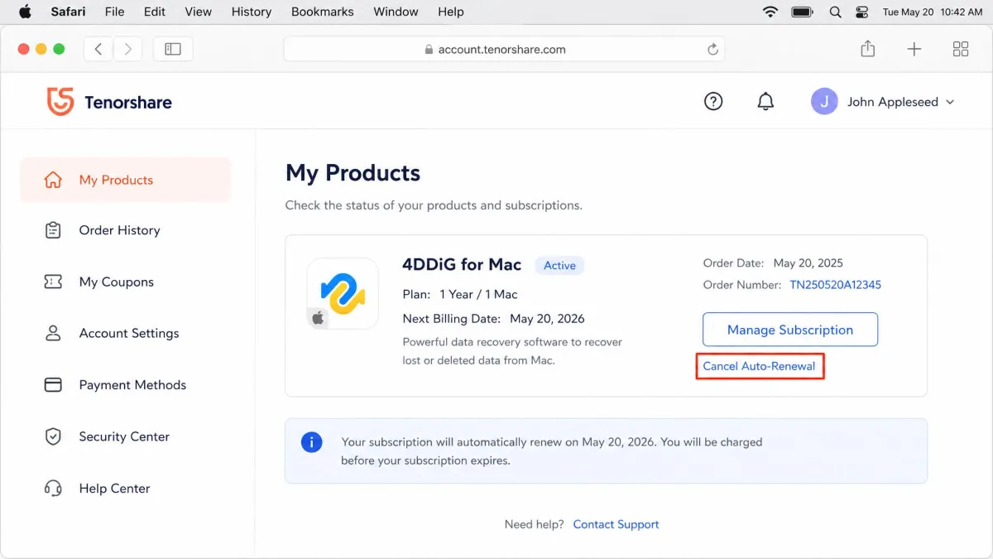
Task: Open the View menu
Action: 198,12
